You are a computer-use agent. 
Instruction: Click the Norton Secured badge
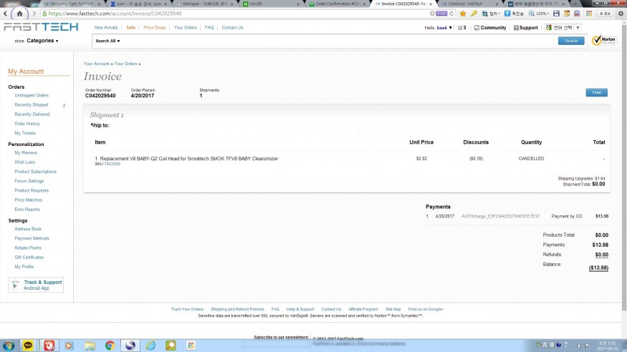pos(604,40)
